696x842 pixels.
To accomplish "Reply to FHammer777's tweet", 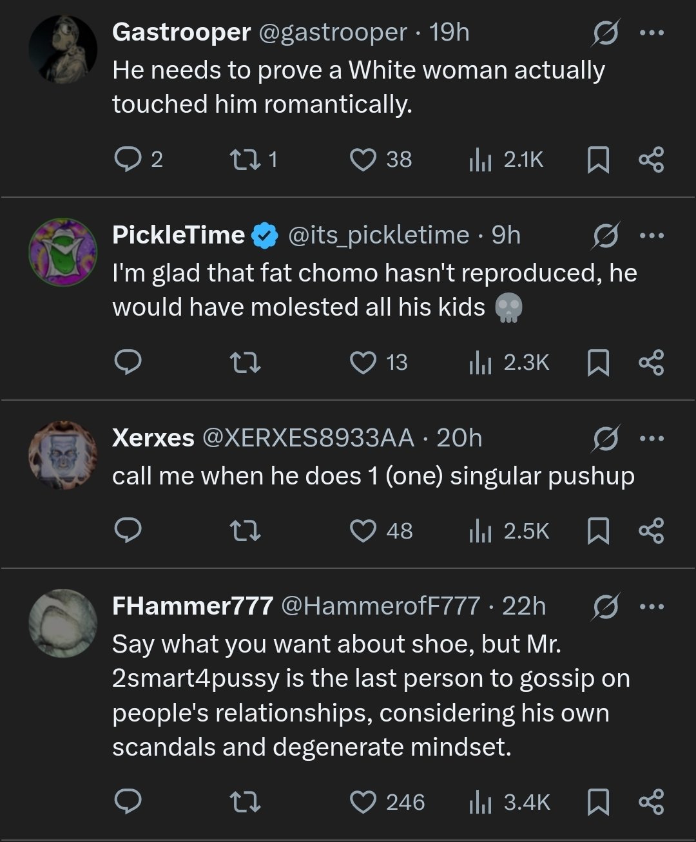I will click(128, 802).
